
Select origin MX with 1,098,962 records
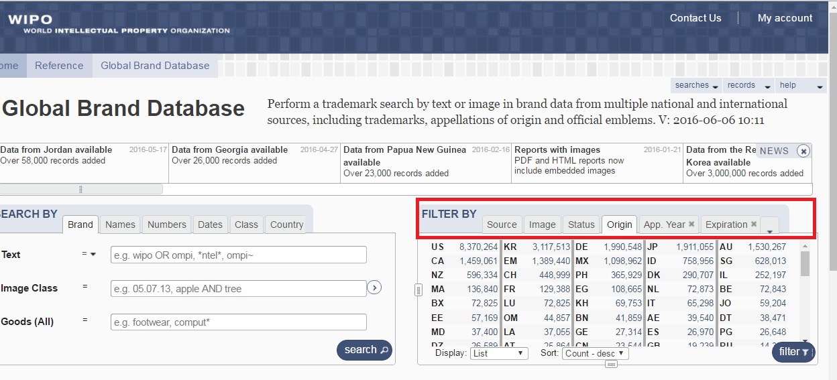tap(609, 261)
